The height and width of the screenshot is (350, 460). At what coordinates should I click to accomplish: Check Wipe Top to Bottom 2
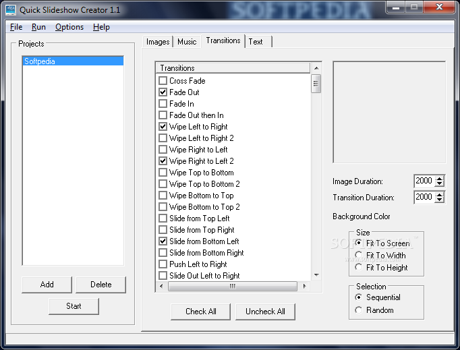pyautogui.click(x=163, y=184)
